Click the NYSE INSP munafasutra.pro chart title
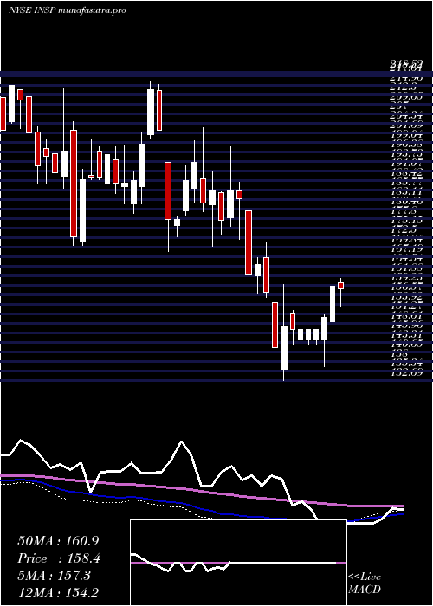This screenshot has width=433, height=606. [68, 10]
